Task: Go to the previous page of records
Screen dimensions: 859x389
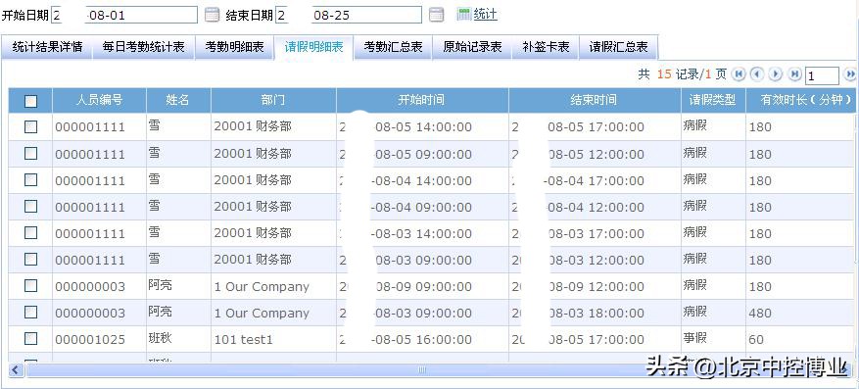Action: [757, 73]
